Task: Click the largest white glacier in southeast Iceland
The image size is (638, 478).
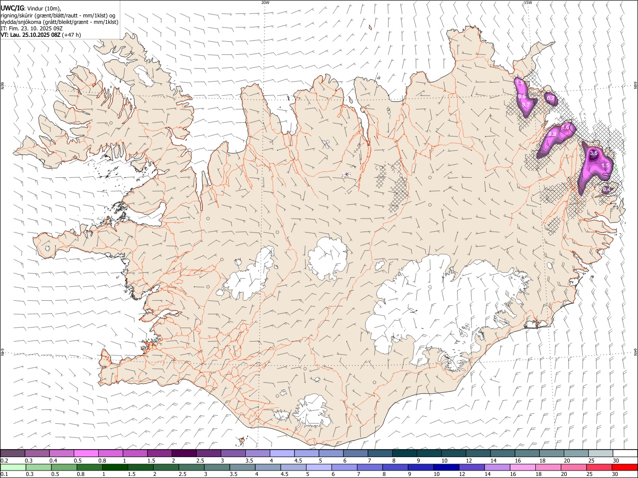Action: [x=444, y=309]
